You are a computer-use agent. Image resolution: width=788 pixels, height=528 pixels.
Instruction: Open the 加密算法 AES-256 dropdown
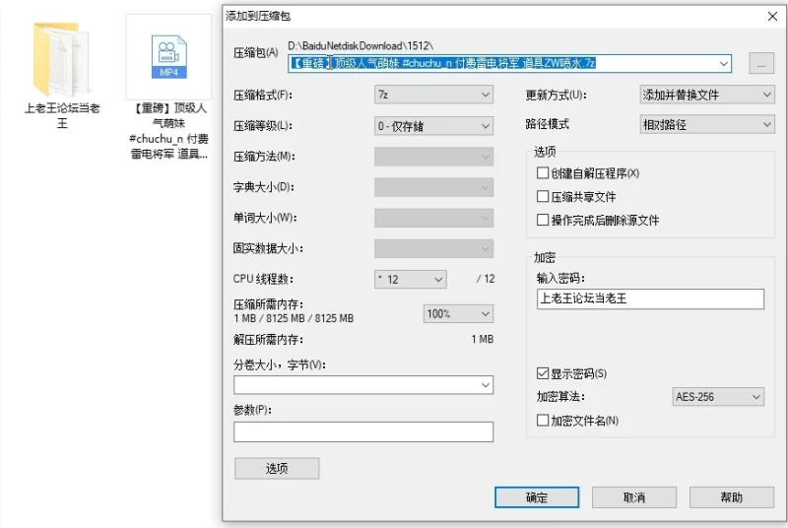718,396
